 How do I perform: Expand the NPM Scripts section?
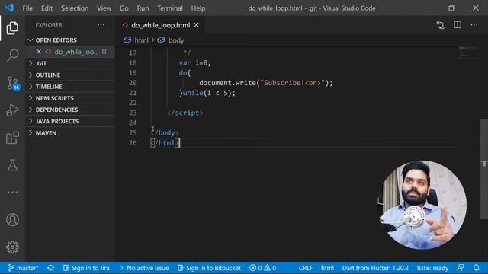click(x=70, y=98)
